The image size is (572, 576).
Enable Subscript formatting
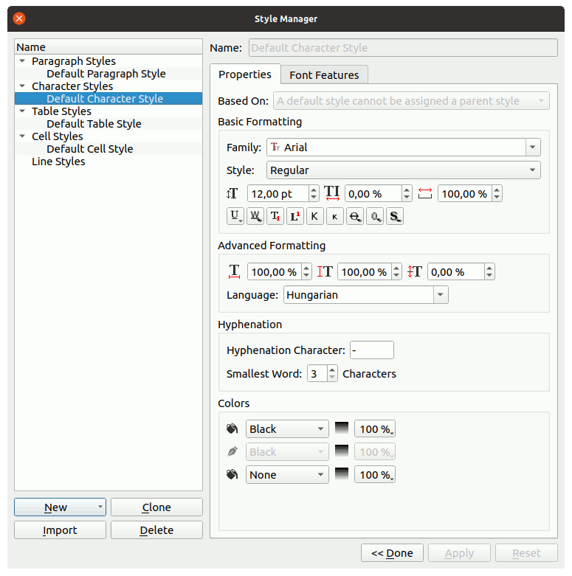tap(275, 216)
